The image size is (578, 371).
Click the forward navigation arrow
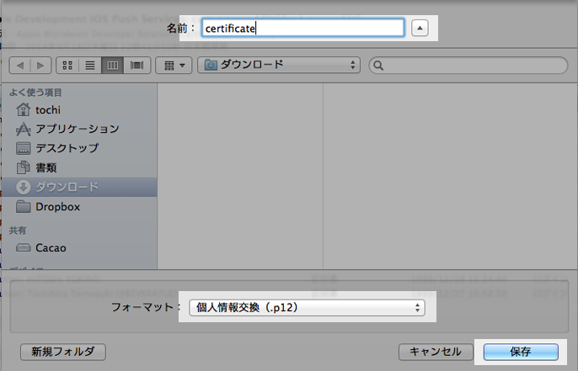pyautogui.click(x=41, y=66)
